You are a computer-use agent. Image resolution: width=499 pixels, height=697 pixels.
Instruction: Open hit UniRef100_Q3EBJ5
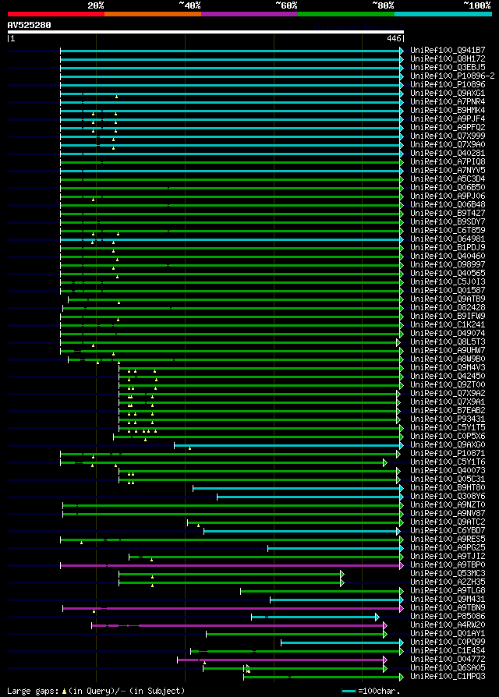pyautogui.click(x=448, y=68)
